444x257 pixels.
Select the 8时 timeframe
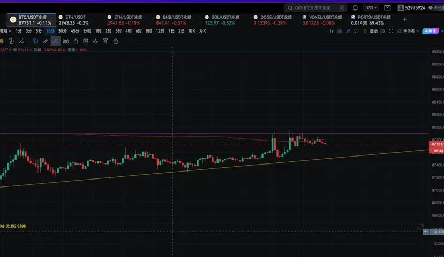(x=149, y=31)
